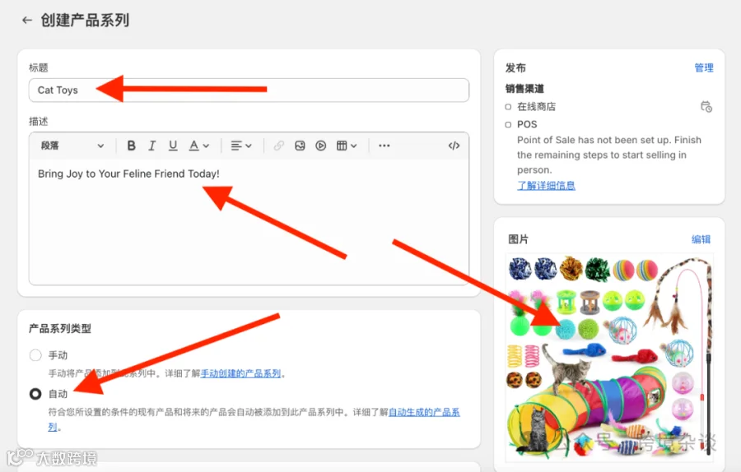Open the text color dropdown
Image resolution: width=741 pixels, height=472 pixels.
coord(199,146)
